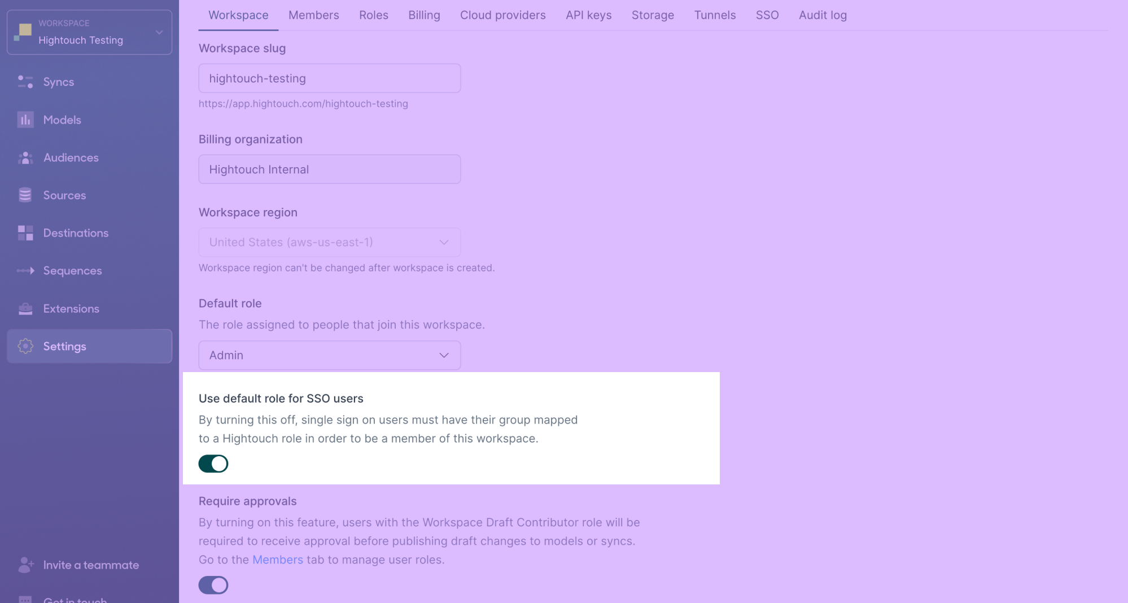The height and width of the screenshot is (603, 1128).
Task: Click the Settings gear icon
Action: click(25, 346)
